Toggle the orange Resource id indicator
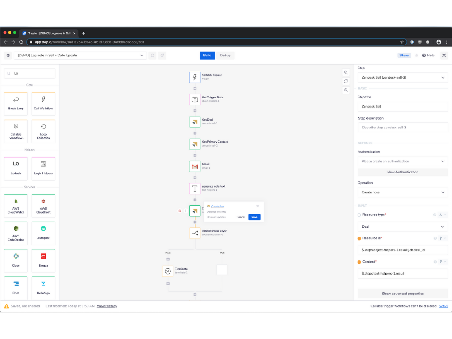The width and height of the screenshot is (452, 339). [359, 238]
